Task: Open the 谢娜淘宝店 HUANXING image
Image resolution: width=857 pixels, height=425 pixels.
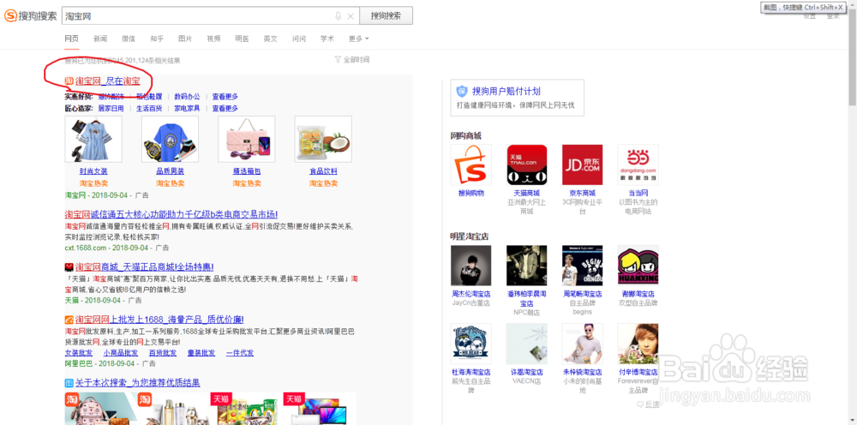Action: (638, 266)
